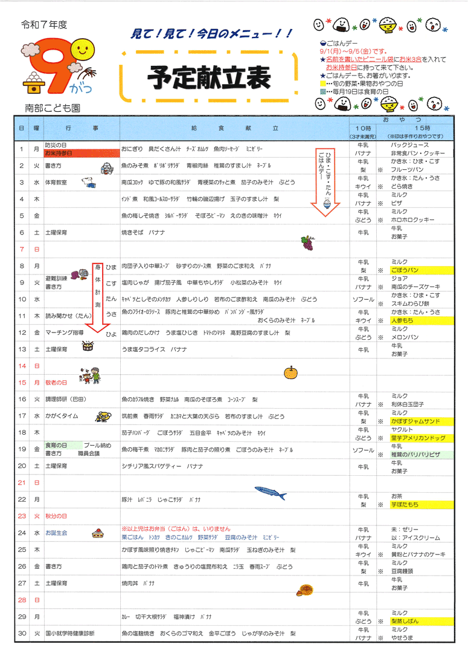
Task: Click the 15時 column header
Action: point(422,128)
